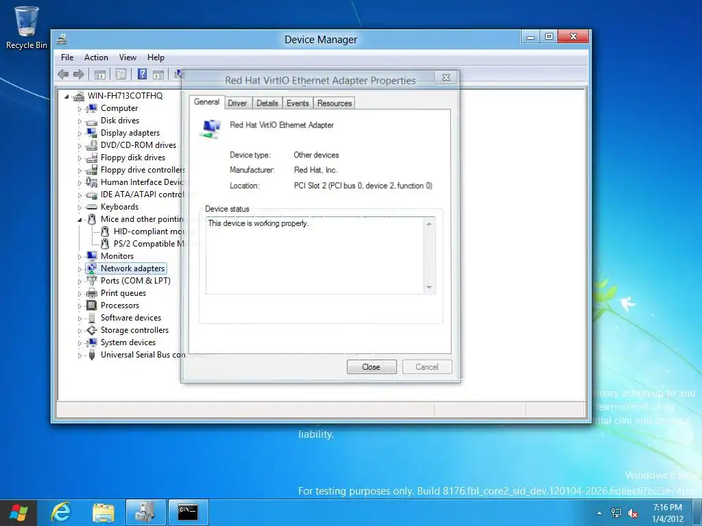Image resolution: width=702 pixels, height=526 pixels.
Task: Click the Device status scrollbar down arrow
Action: tap(429, 287)
